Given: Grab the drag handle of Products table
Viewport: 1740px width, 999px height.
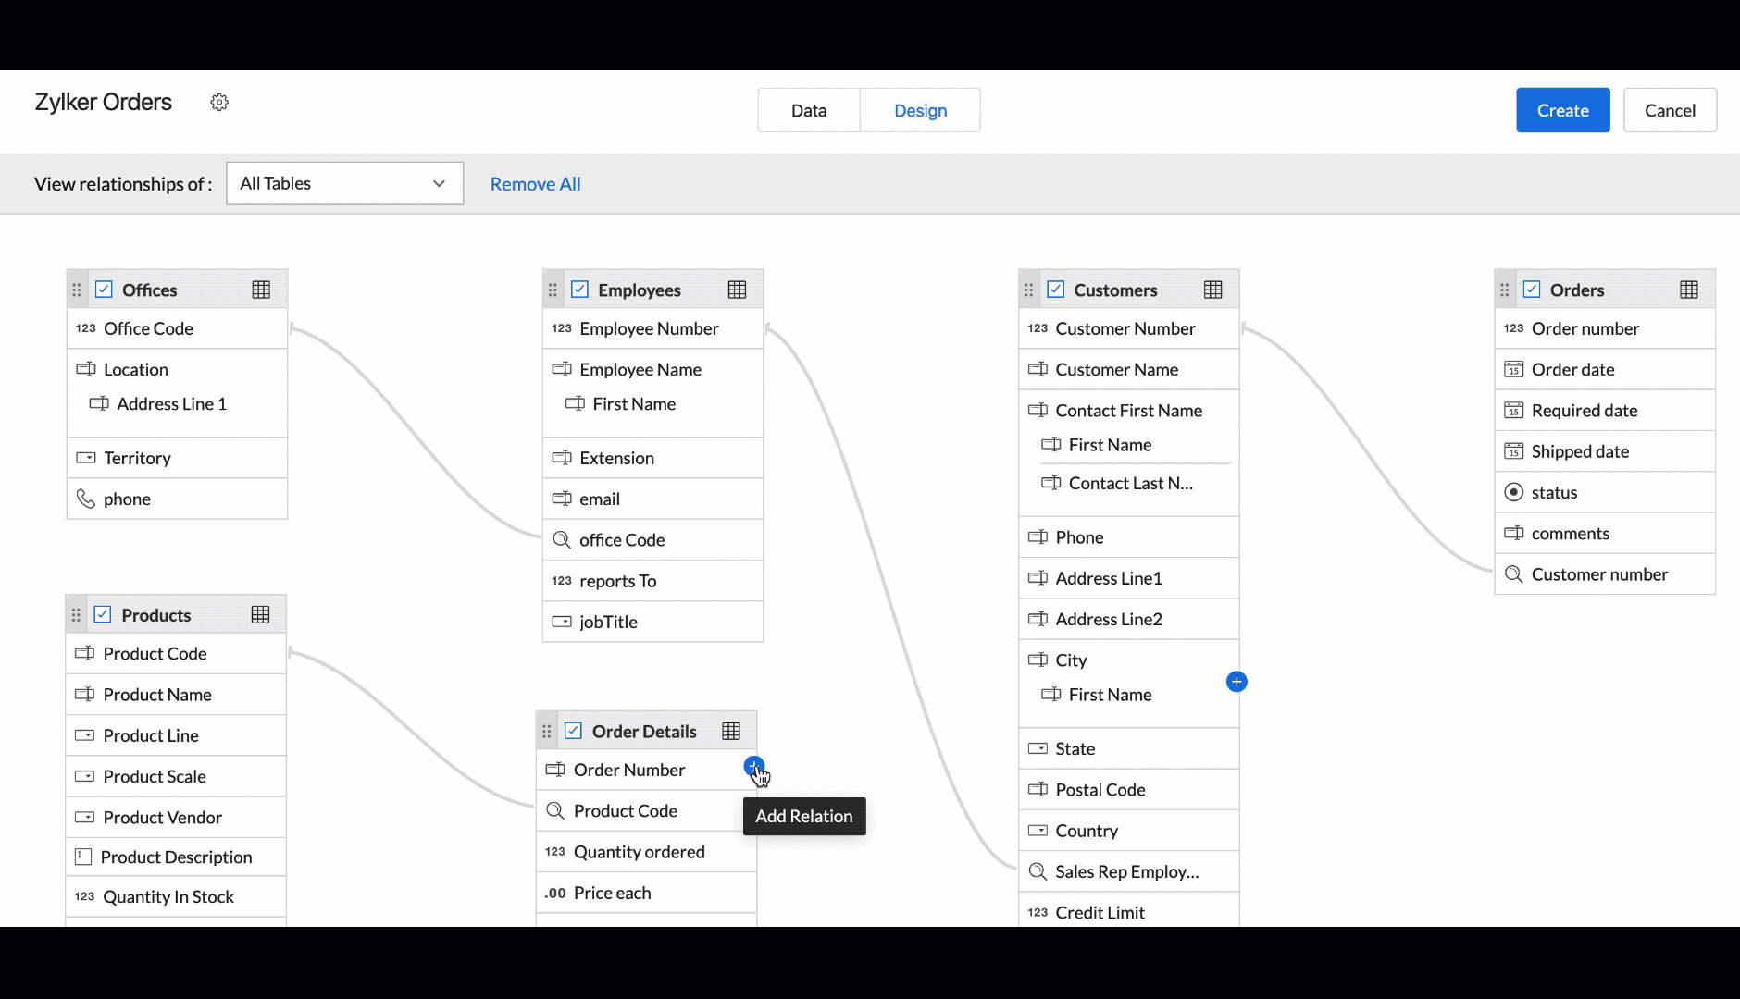Looking at the screenshot, I should click(77, 615).
